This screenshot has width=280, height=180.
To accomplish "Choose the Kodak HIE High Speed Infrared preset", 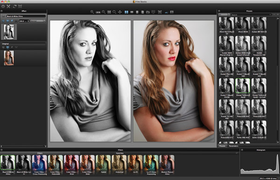I will coord(243,46).
